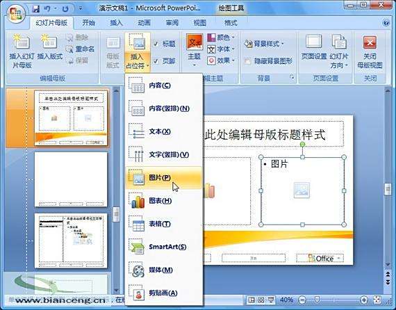Select Chart (图表(H)) placeholder option
The width and height of the screenshot is (396, 310).
164,201
